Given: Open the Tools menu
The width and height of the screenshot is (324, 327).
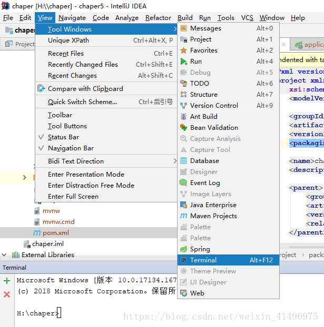Looking at the screenshot, I should pyautogui.click(x=226, y=18).
